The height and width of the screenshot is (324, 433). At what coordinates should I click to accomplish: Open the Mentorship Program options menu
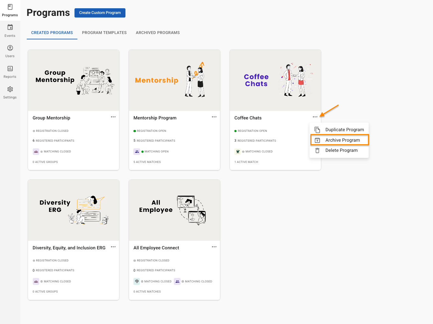[214, 117]
